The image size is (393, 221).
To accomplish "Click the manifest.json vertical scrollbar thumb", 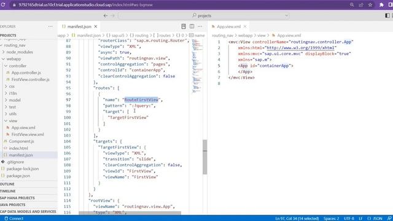I will pyautogui.click(x=204, y=157).
